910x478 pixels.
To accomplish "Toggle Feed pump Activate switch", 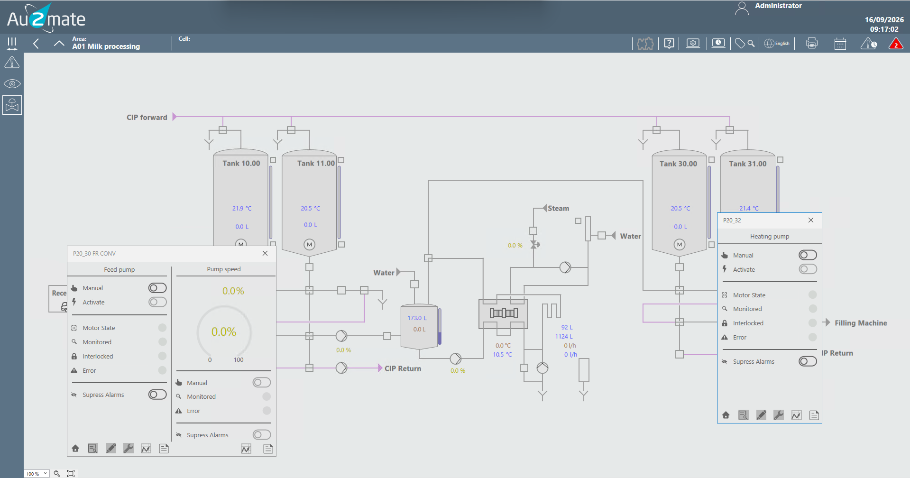I will (157, 302).
